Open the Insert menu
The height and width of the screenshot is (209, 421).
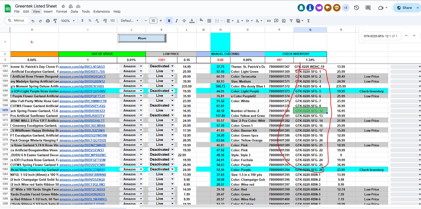tap(48, 11)
